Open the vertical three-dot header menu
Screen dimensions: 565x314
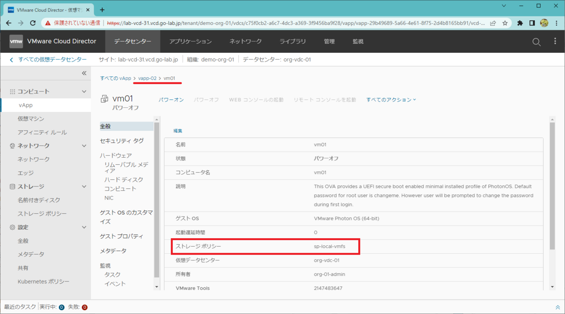(x=556, y=42)
